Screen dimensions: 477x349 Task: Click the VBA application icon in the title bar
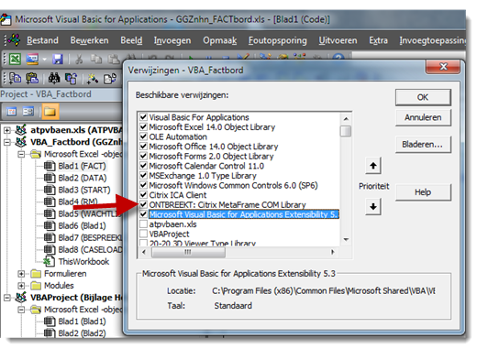(x=6, y=19)
